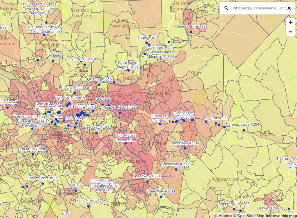Select the Pittsburgh Zoo marker
297x218 pixels.
(x=99, y=85)
